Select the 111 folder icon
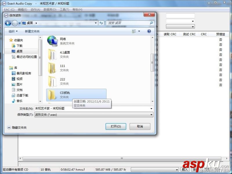This screenshot has height=174, width=232. [x=52, y=68]
